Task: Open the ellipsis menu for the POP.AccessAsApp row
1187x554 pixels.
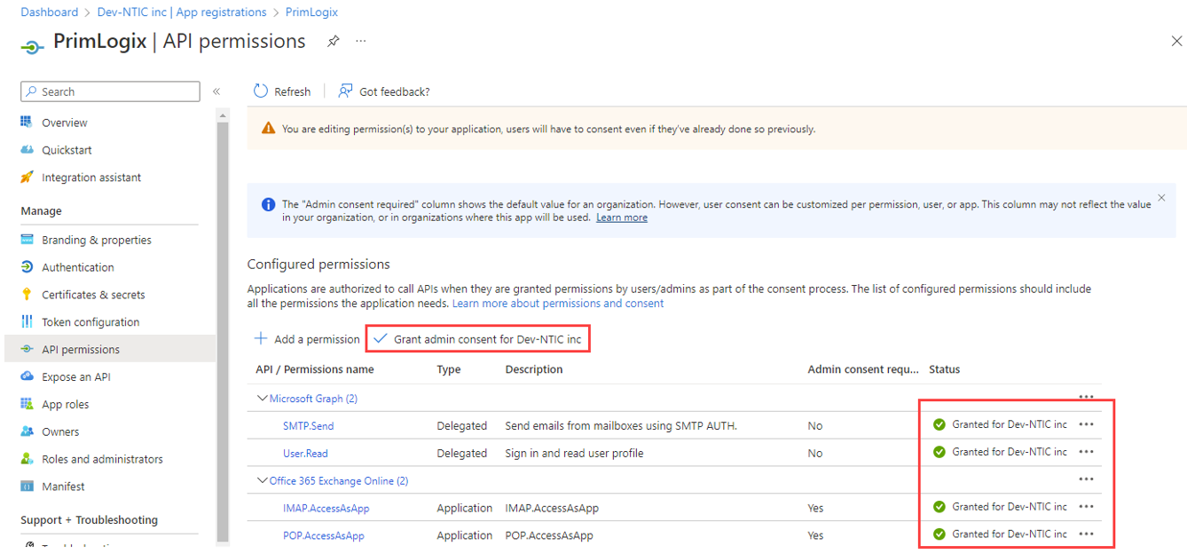Action: 1086,534
